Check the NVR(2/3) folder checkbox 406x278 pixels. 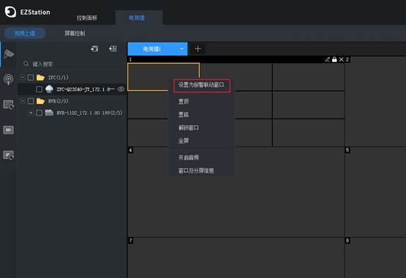pos(31,101)
